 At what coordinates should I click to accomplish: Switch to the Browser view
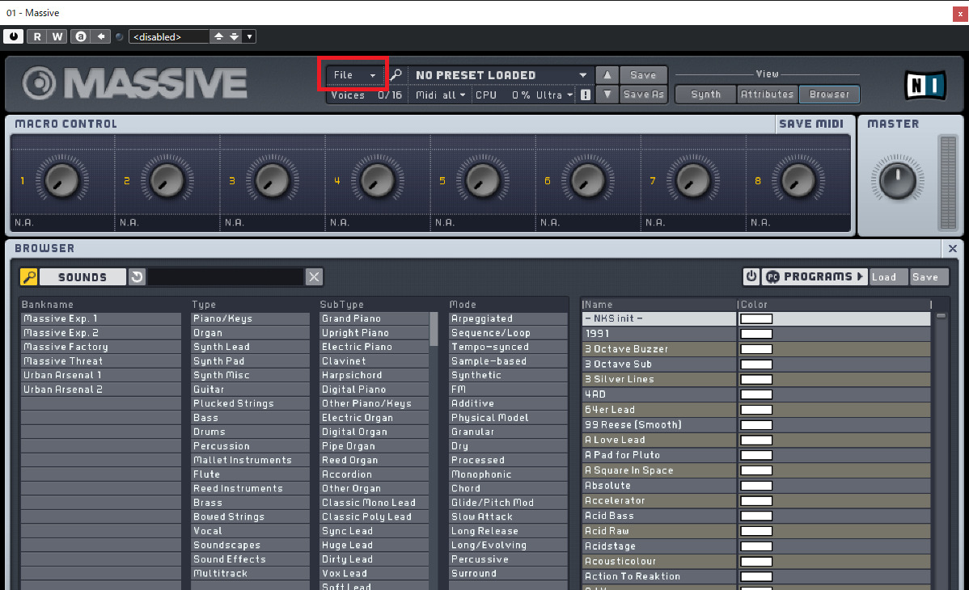(x=829, y=94)
